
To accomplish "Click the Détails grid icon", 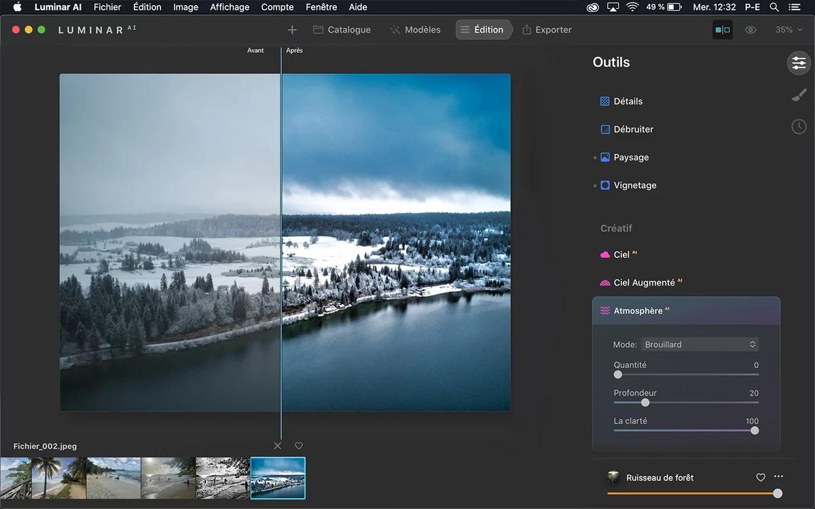I will (x=605, y=101).
